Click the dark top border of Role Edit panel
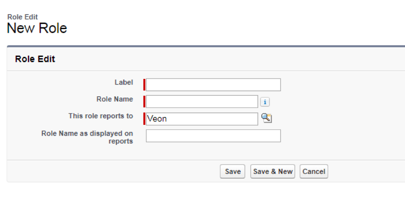Viewport: 405px width, 202px height. click(206, 46)
